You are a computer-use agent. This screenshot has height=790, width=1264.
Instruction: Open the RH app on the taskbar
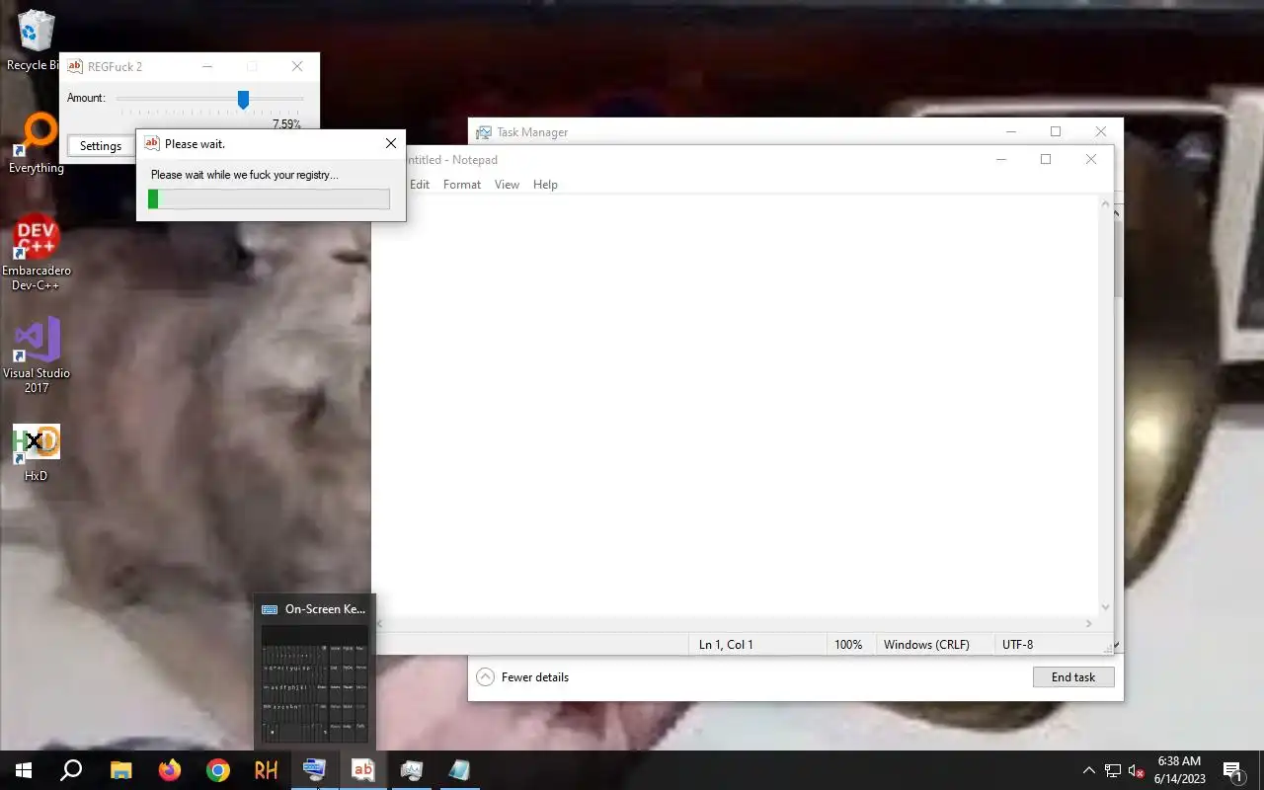coord(267,770)
